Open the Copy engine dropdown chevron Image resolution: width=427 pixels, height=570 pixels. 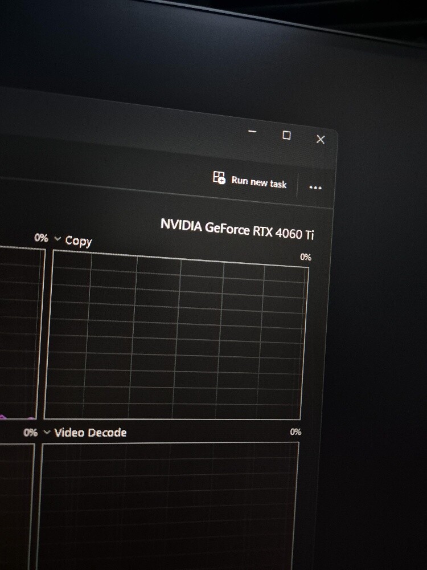58,239
